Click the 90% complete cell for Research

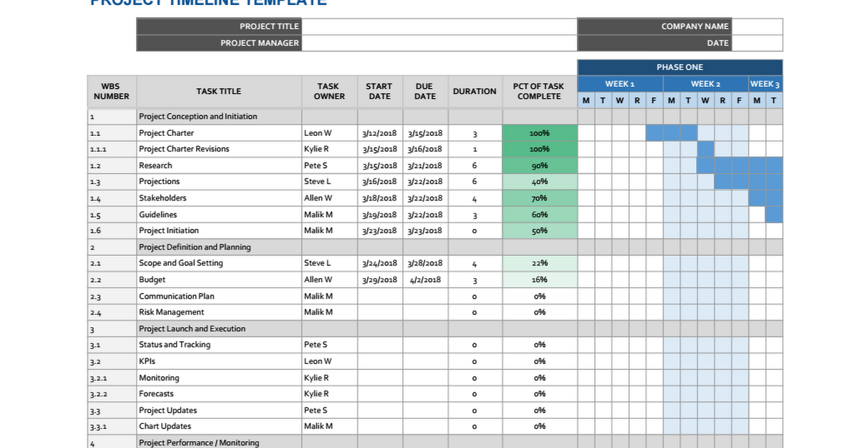coord(539,166)
